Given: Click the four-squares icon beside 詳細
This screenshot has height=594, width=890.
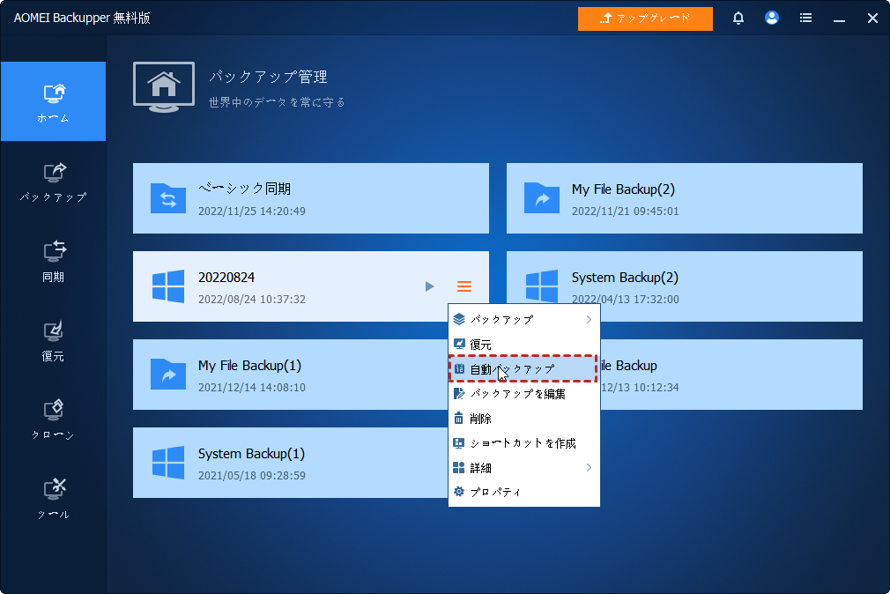Looking at the screenshot, I should coord(458,468).
